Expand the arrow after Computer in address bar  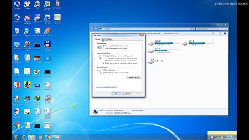[112, 29]
